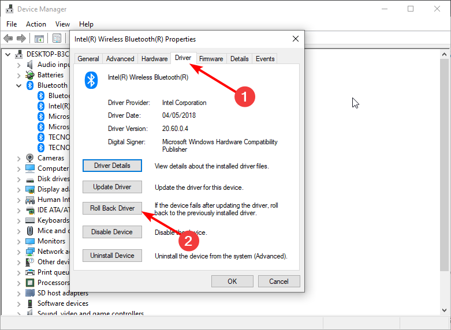The image size is (451, 330).
Task: Switch to the Events tab
Action: coord(265,59)
